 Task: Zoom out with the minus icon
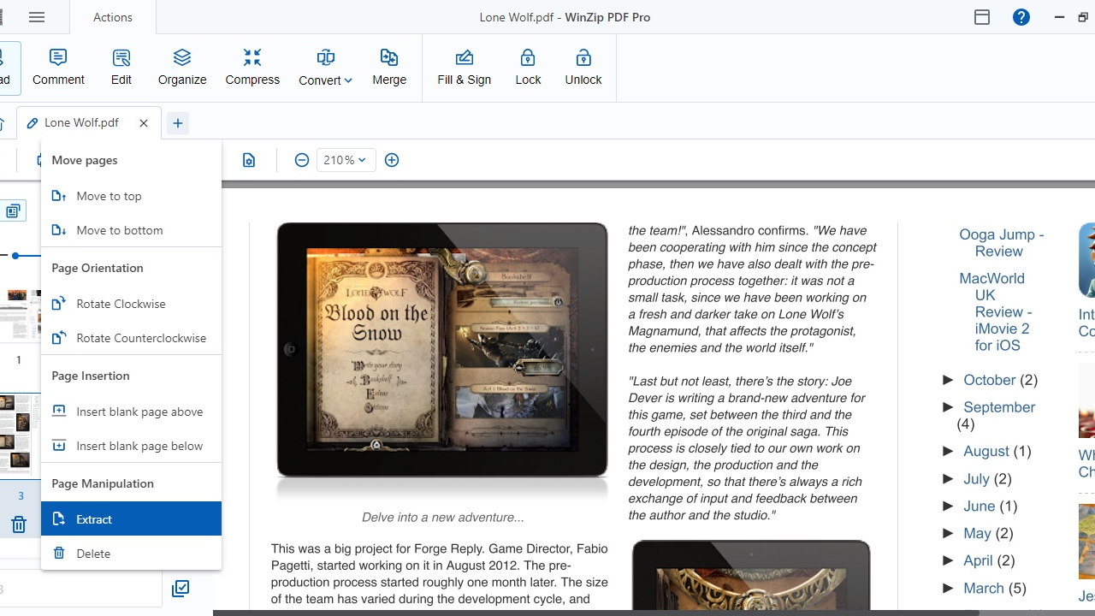(x=302, y=160)
